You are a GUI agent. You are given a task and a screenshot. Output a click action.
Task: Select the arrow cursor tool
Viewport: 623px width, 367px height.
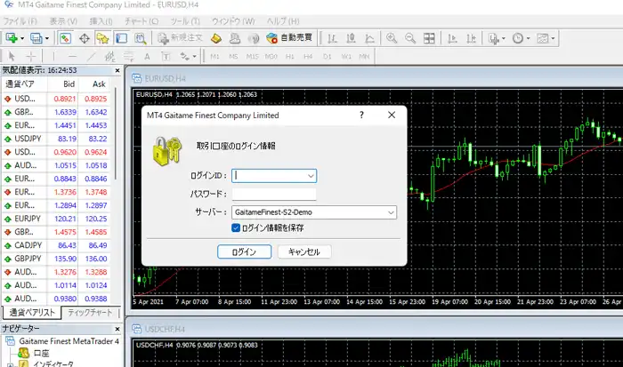pos(12,56)
